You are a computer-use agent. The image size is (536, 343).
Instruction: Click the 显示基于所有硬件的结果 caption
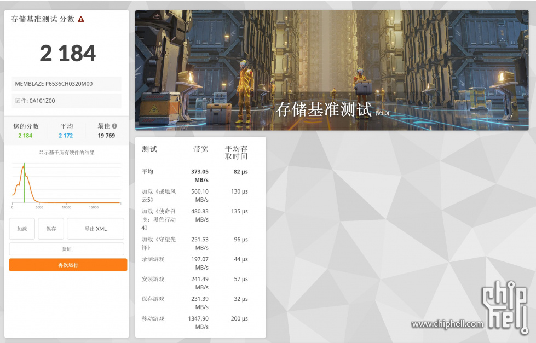[x=67, y=153]
